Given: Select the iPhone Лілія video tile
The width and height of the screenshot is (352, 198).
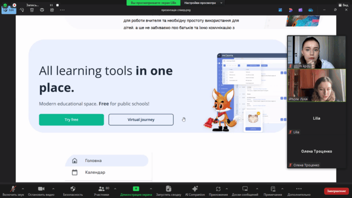Looking at the screenshot, I should click(x=317, y=85).
